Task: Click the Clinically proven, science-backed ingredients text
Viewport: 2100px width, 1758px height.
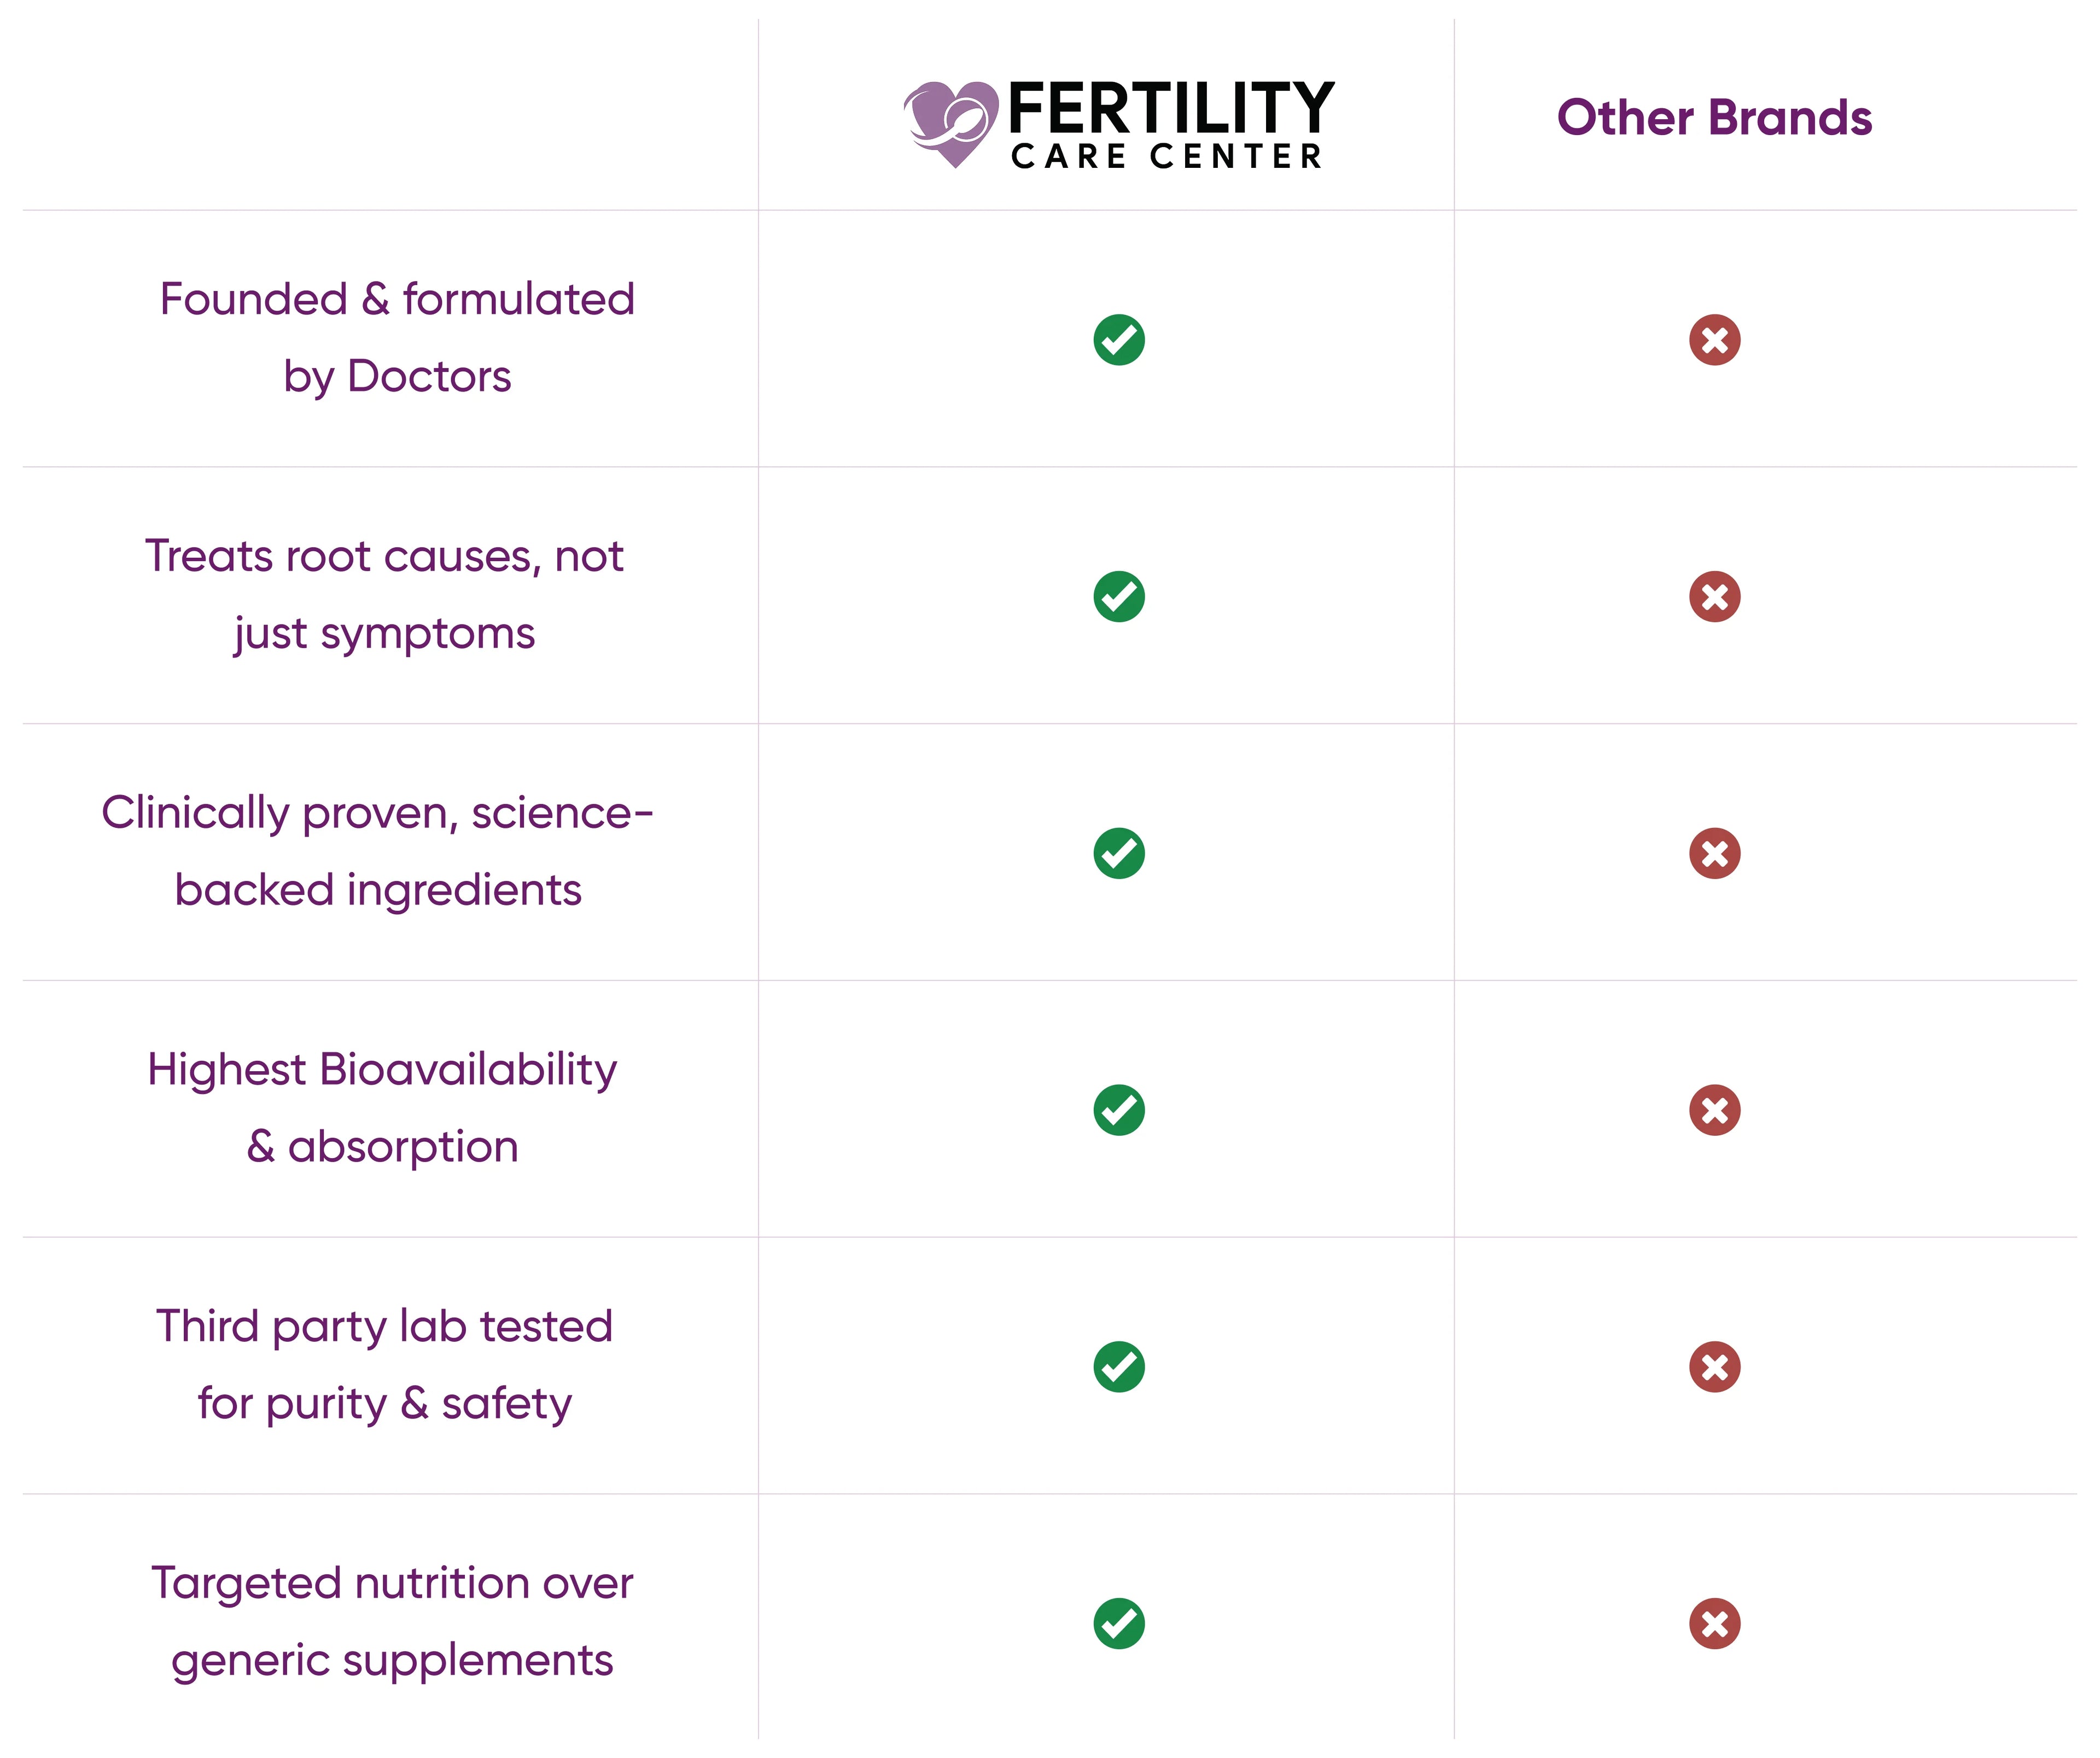Action: 378,850
